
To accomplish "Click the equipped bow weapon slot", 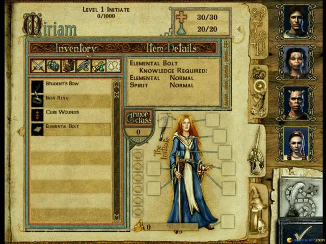I will pos(165,120).
